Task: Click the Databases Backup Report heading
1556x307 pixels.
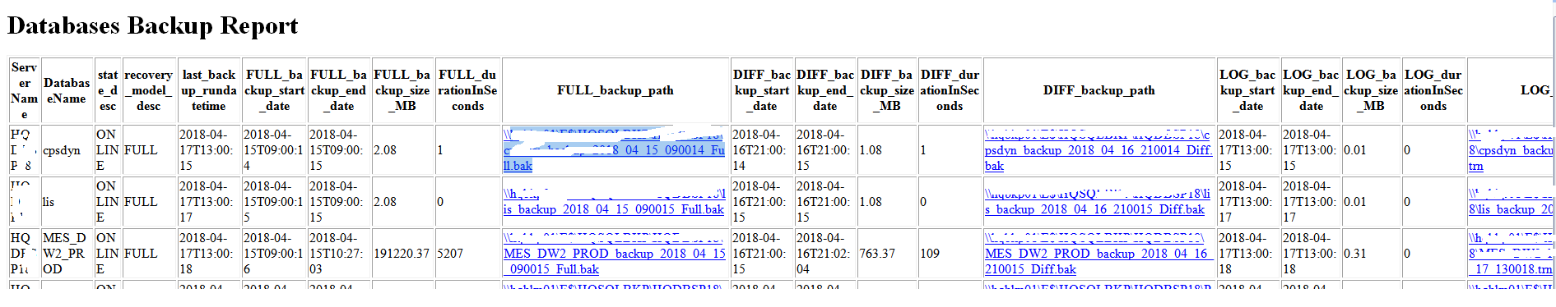Action: coord(152,25)
